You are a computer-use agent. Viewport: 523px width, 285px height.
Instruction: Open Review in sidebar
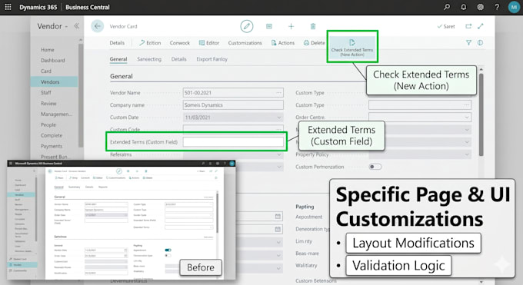pyautogui.click(x=48, y=104)
